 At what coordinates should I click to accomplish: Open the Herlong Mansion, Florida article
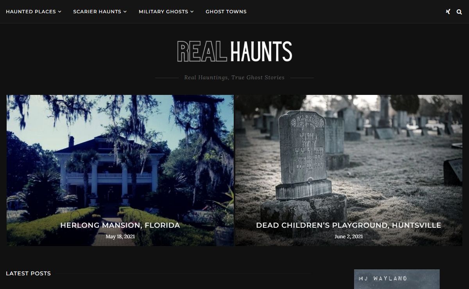120,225
